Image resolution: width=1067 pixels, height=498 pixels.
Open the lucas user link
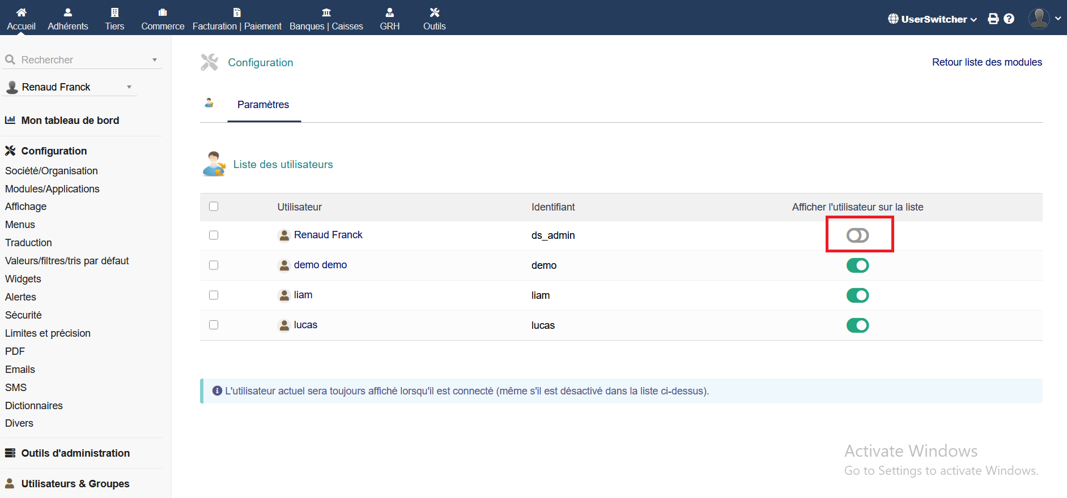pos(305,325)
